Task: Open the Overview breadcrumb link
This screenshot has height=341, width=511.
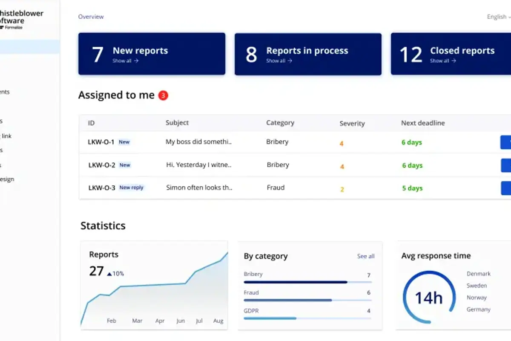Action: click(91, 17)
